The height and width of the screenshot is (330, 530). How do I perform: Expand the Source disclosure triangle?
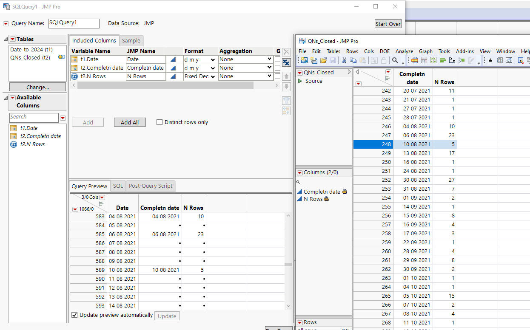[300, 81]
